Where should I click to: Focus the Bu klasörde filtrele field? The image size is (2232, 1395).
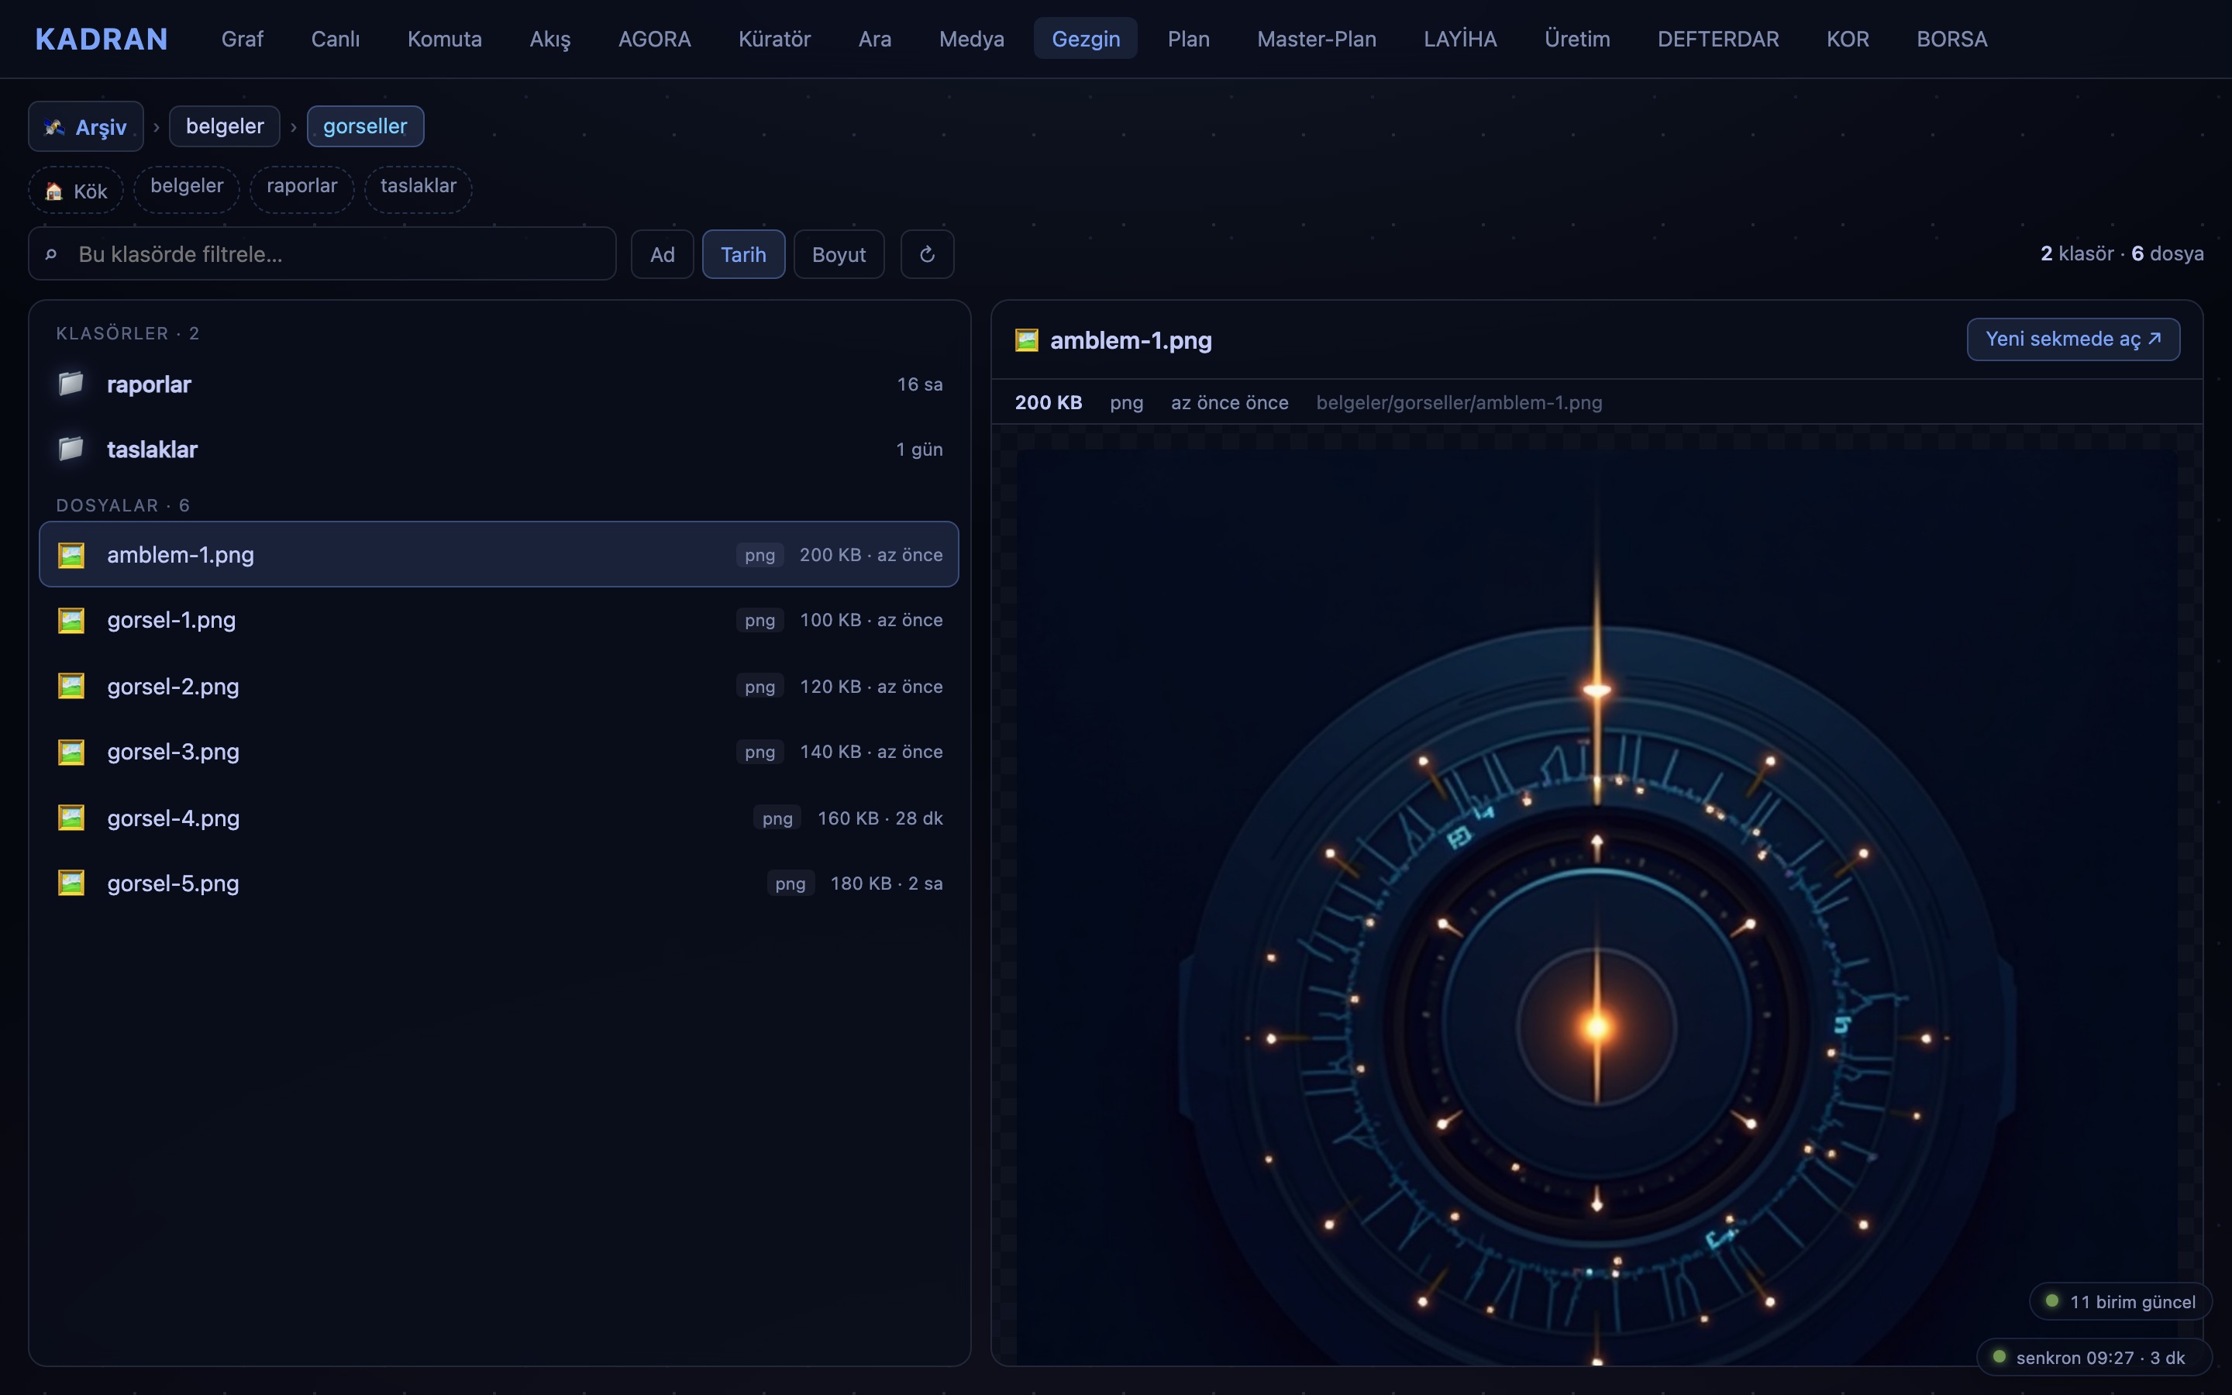click(x=322, y=253)
